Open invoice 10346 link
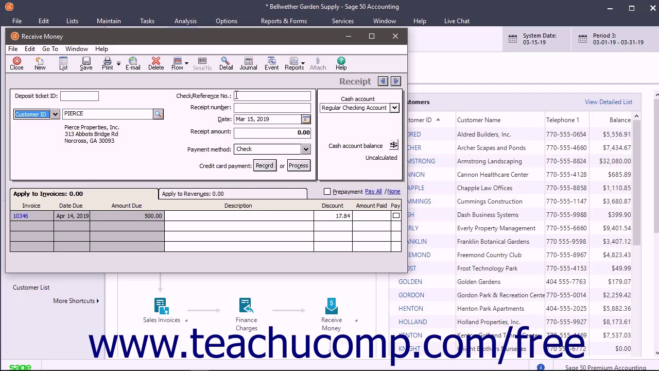Viewport: 659px width, 371px height. [21, 216]
